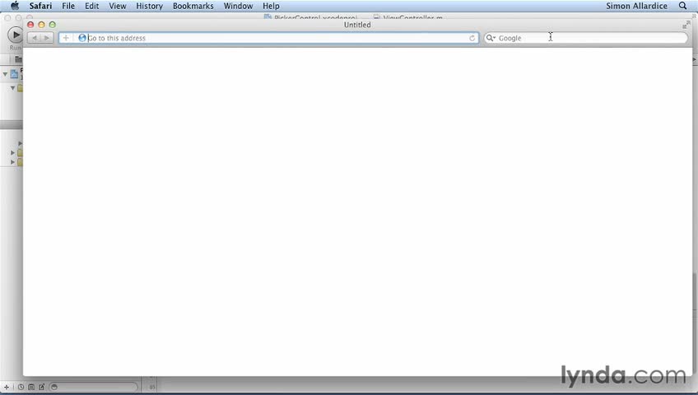
Task: Click the Xcode project file icon
Action: coord(14,74)
